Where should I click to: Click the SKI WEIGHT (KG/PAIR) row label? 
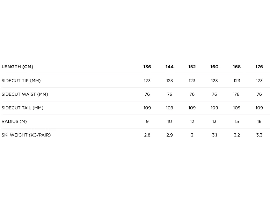(26, 135)
